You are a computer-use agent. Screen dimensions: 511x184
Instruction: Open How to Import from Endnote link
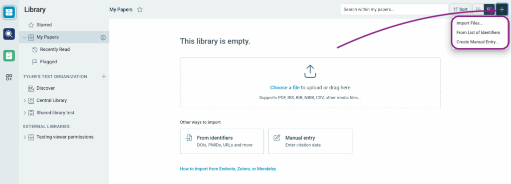(x=228, y=169)
